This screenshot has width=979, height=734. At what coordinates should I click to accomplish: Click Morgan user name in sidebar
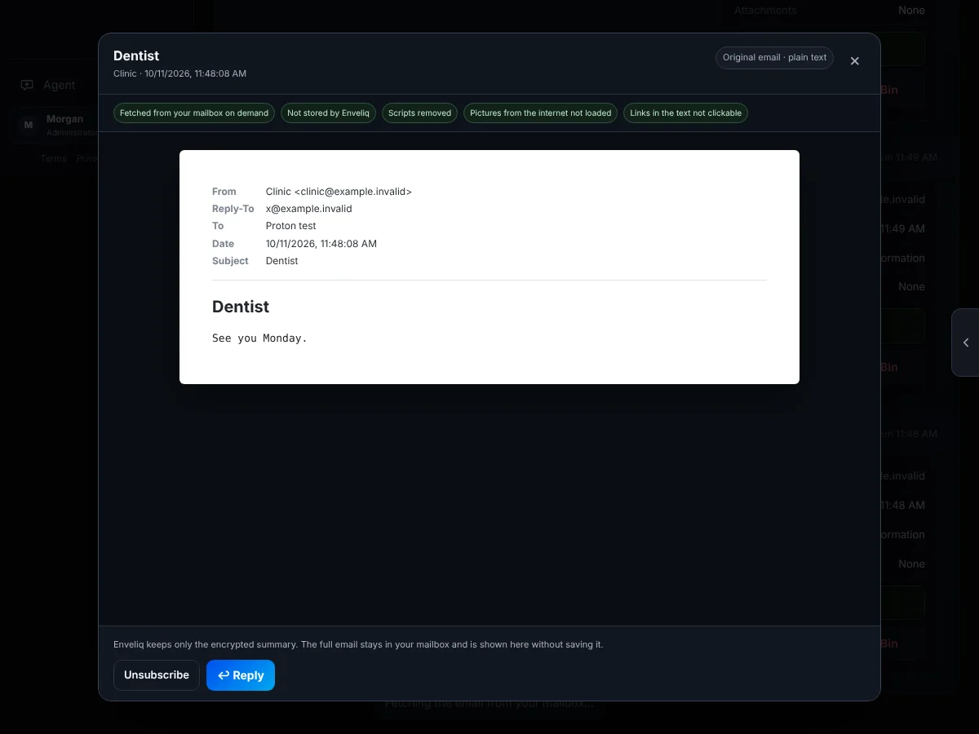(x=64, y=119)
